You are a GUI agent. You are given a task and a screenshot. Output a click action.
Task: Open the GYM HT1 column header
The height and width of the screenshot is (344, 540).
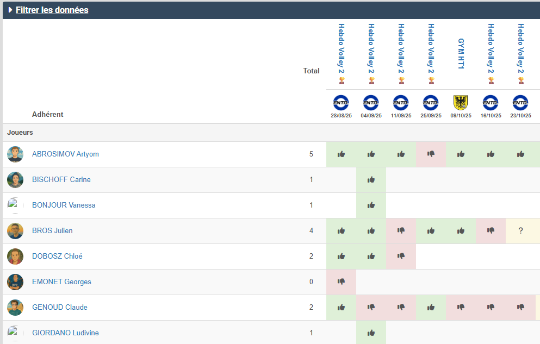tap(461, 53)
